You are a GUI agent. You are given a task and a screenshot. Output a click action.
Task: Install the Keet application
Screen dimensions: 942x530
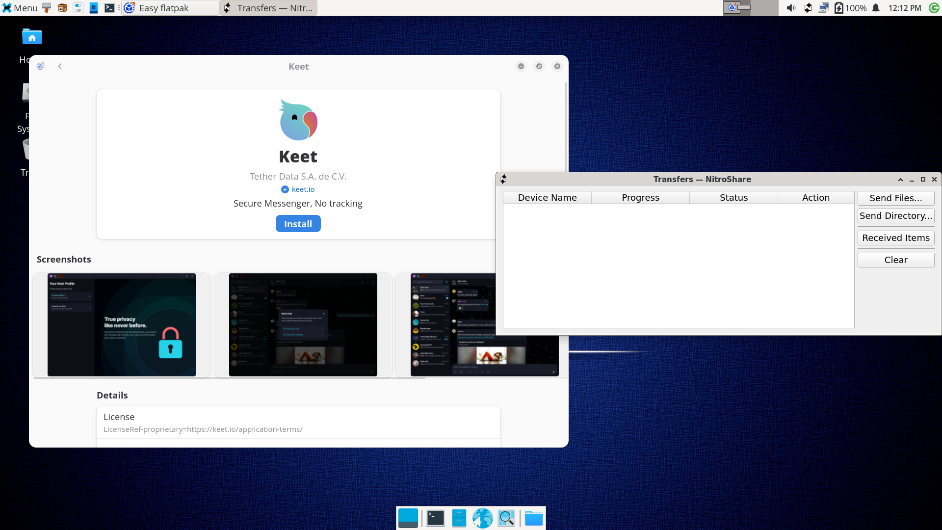click(x=298, y=224)
